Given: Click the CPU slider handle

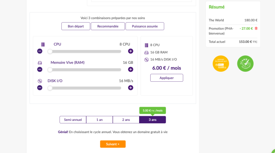Looking at the screenshot, I should pos(50,51).
